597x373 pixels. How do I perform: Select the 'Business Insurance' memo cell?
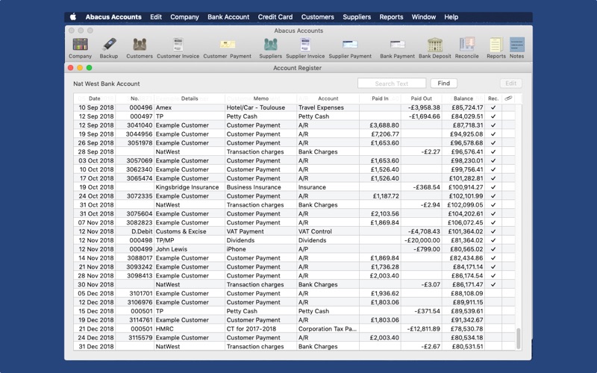(254, 187)
